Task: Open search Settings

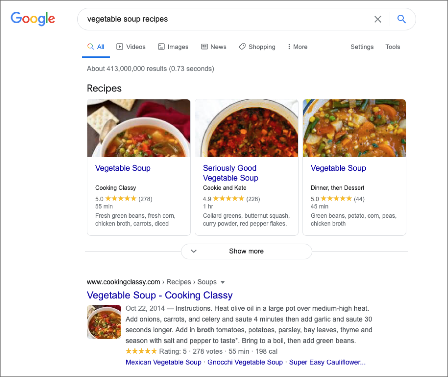Action: 362,47
